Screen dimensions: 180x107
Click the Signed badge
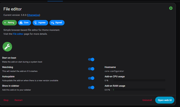point(57,23)
